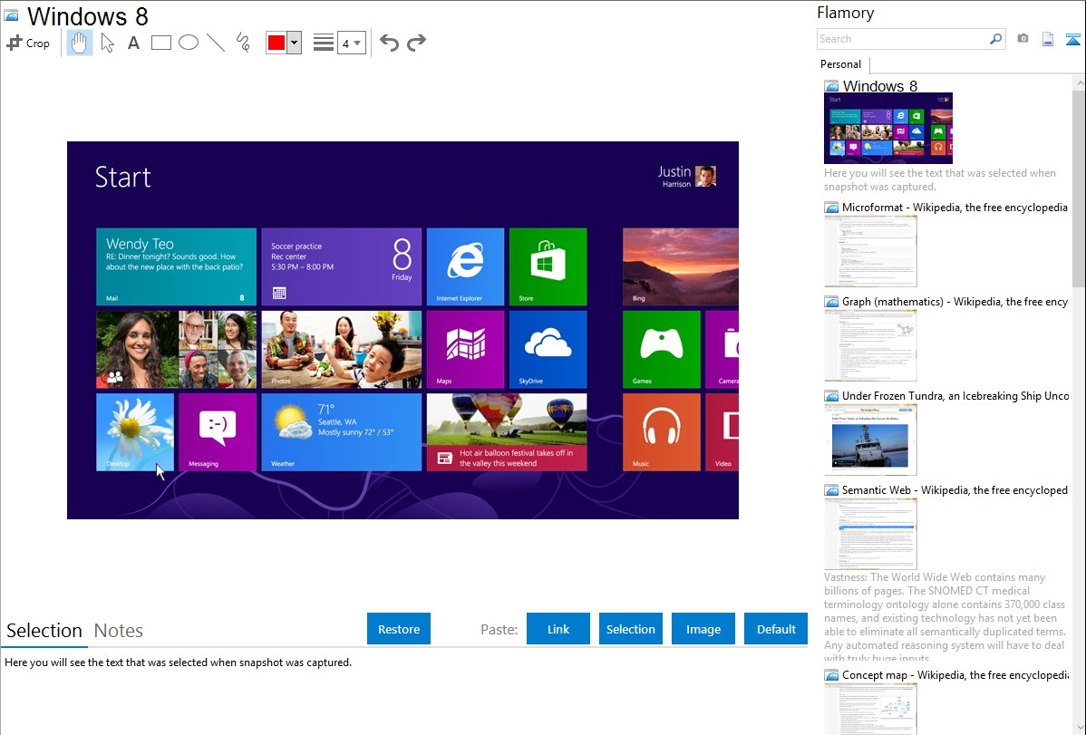Click the blue Flamory icon top right
The image size is (1086, 735).
pyautogui.click(x=1072, y=39)
